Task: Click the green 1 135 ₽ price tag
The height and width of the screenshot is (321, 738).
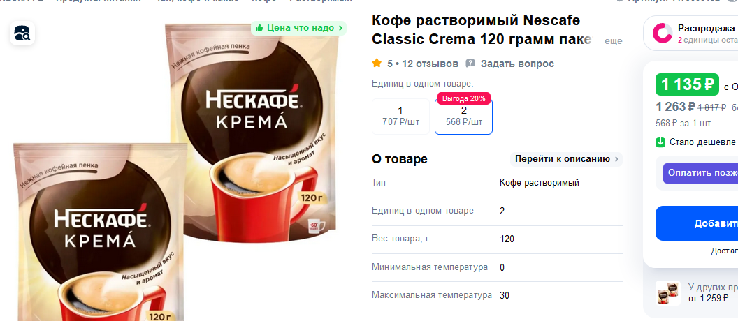Action: 687,84
